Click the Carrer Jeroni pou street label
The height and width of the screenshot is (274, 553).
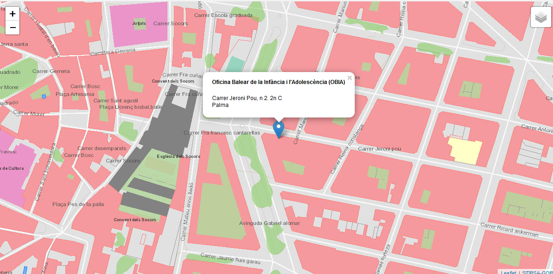(x=380, y=149)
